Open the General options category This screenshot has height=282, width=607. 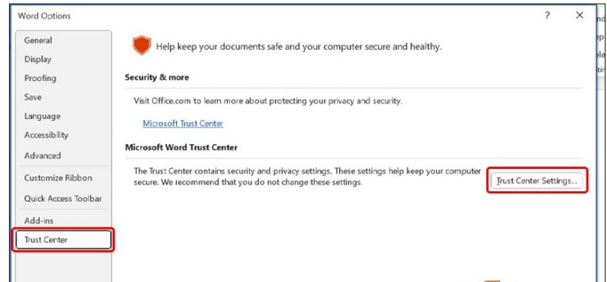[x=38, y=40]
